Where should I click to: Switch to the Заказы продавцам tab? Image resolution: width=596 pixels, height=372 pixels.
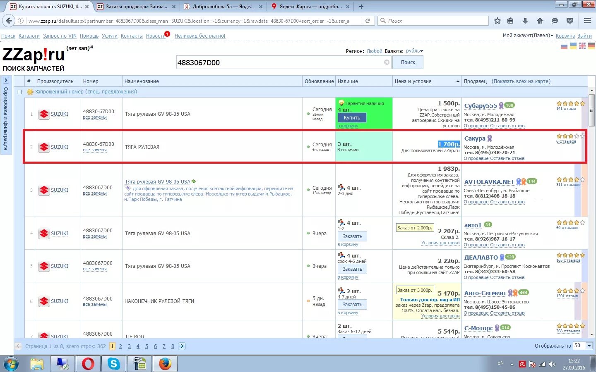pyautogui.click(x=136, y=7)
